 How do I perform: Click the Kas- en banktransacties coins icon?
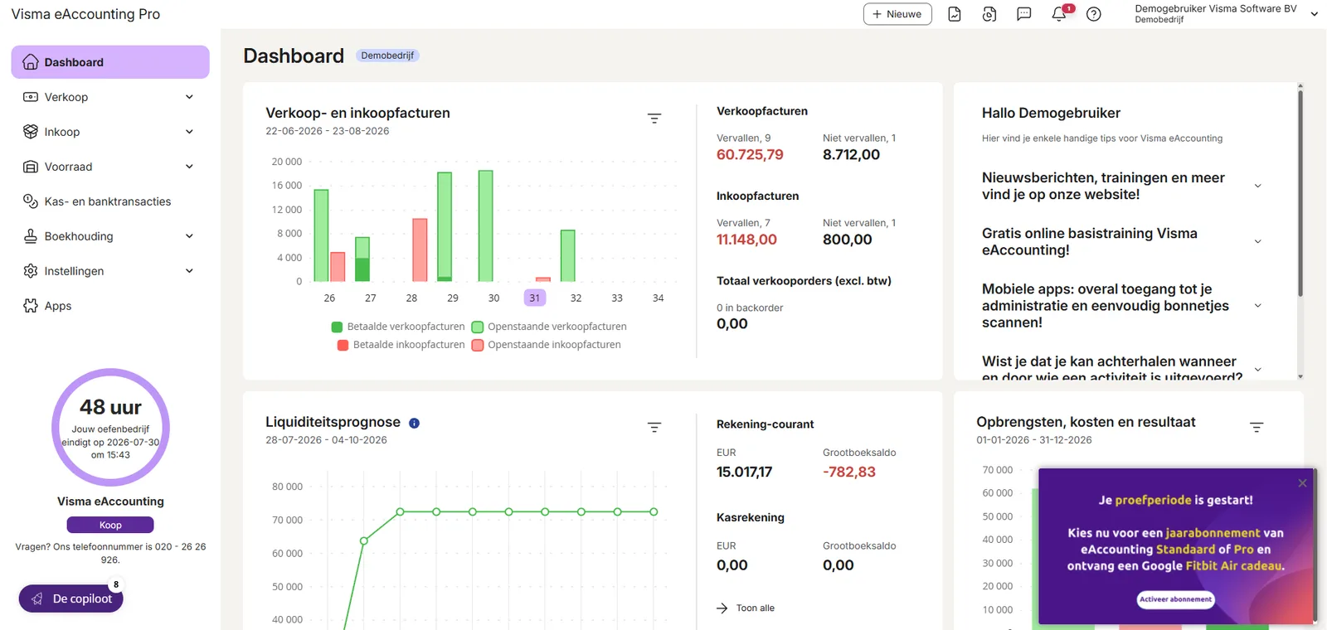(31, 201)
